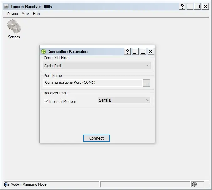This screenshot has width=212, height=190.
Task: Click the Communications Port (COM1) field
Action: tap(93, 83)
